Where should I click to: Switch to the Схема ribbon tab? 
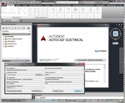pos(25,5)
